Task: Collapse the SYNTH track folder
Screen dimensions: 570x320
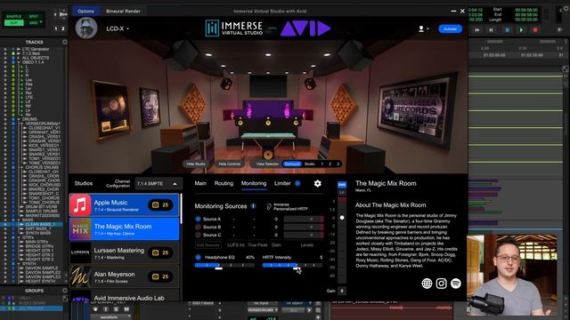Action: point(19,264)
